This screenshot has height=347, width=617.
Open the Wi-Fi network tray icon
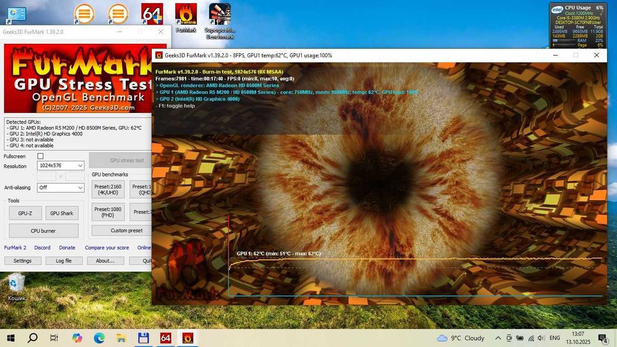531,338
